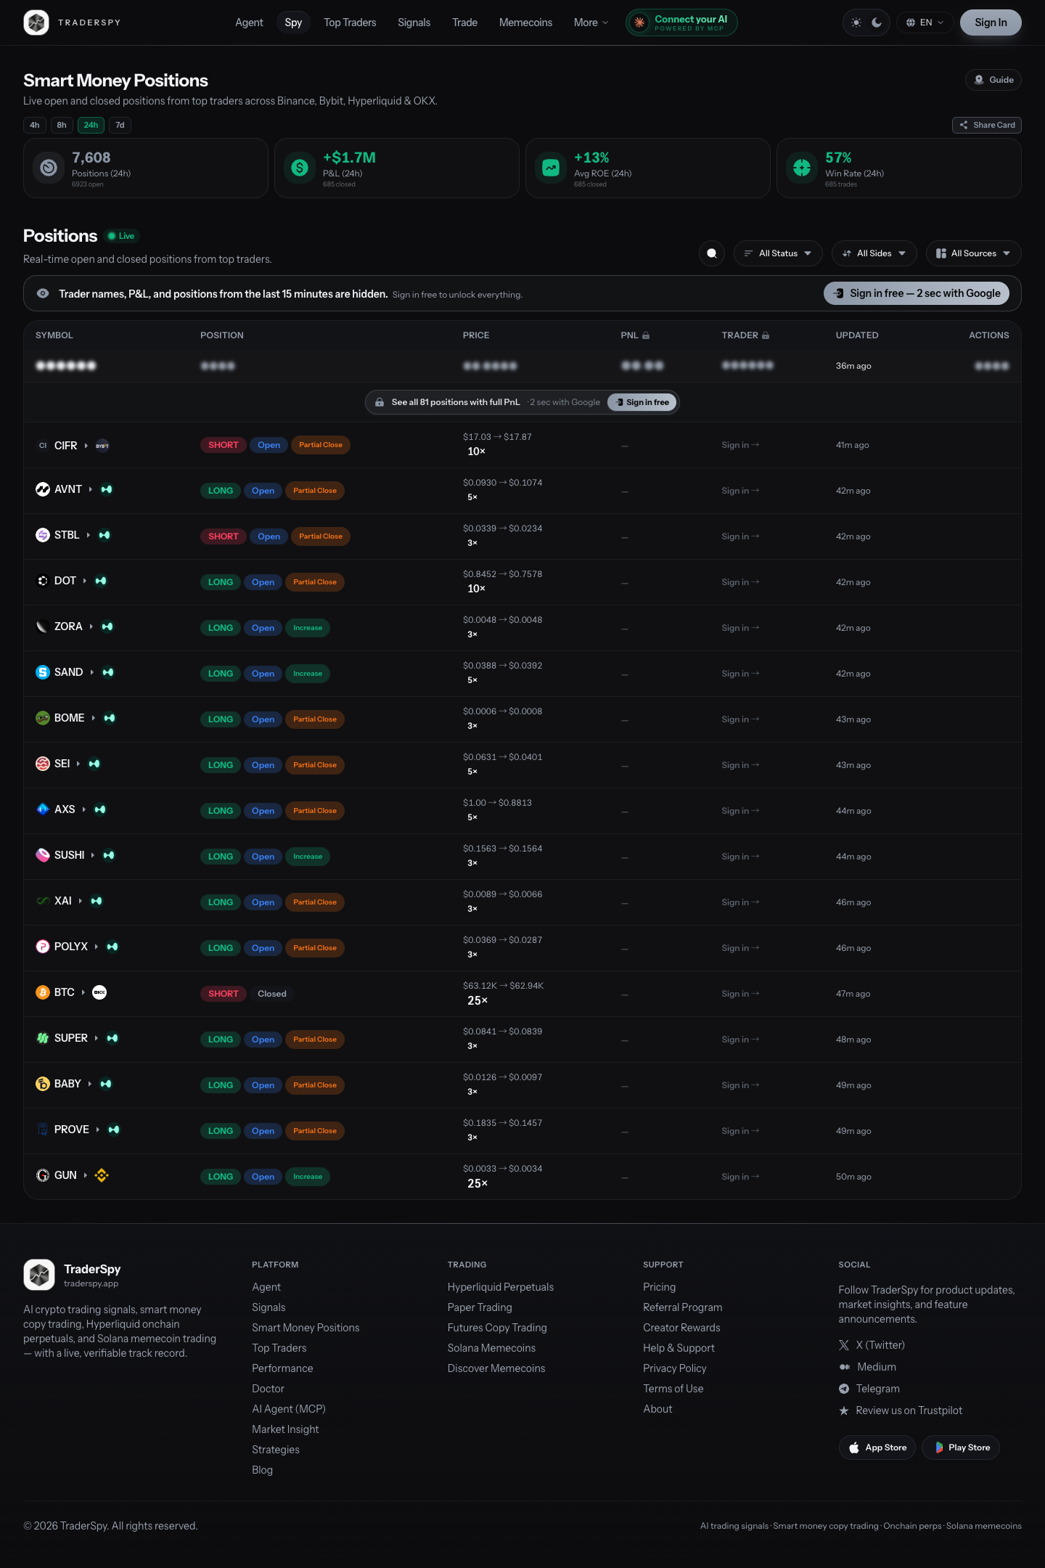1045x1568 pixels.
Task: Click the Win Rate target icon
Action: 802,168
